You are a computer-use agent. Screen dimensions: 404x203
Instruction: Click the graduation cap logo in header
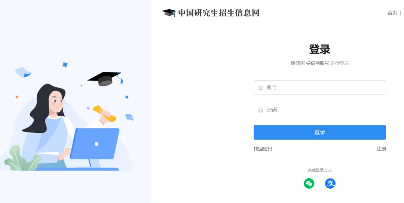pos(169,13)
